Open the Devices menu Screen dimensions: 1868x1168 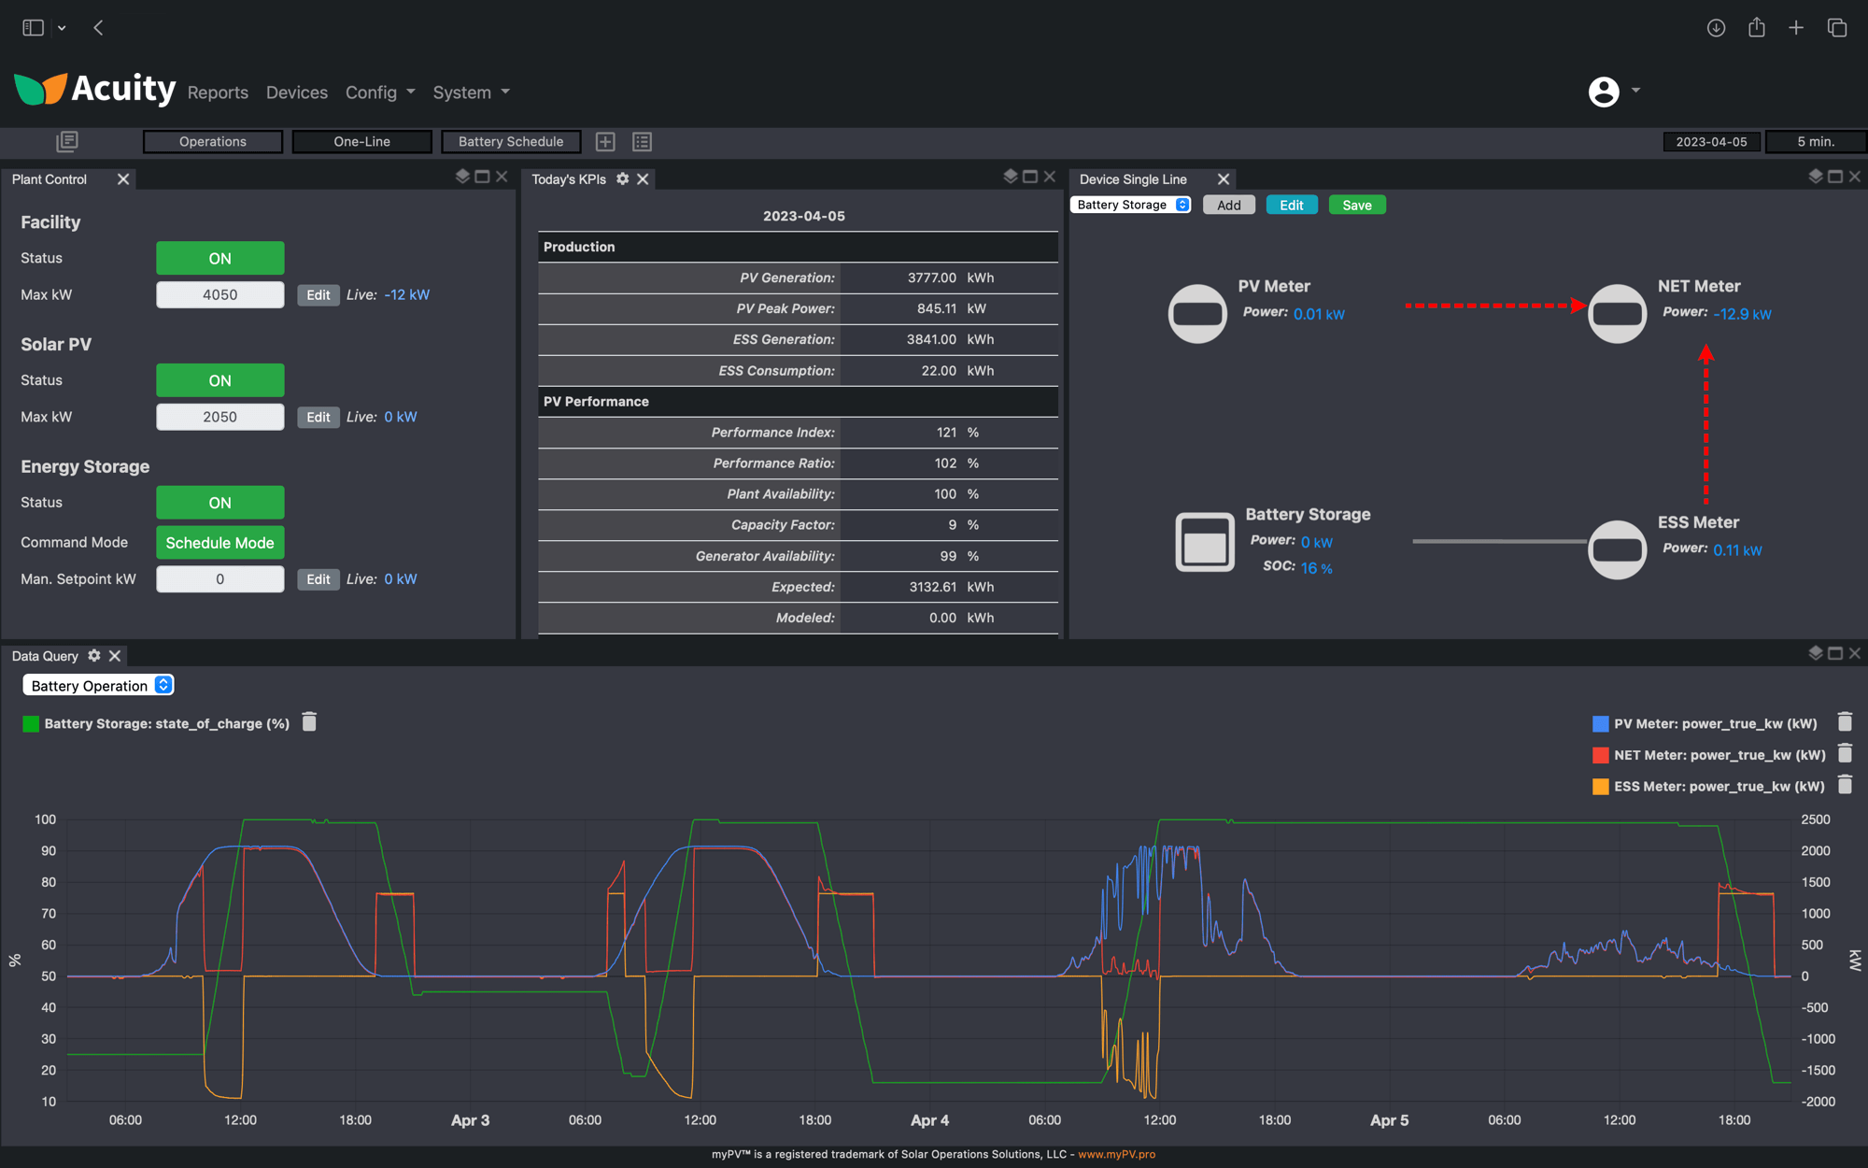[296, 92]
